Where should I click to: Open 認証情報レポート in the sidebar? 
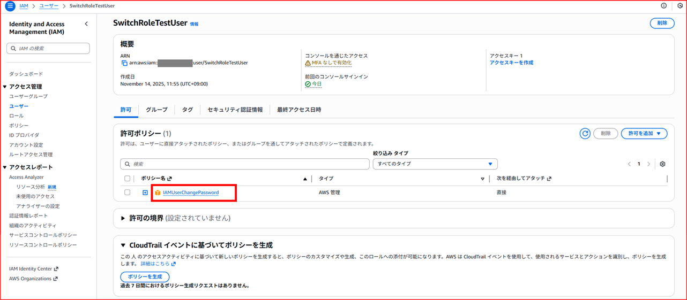(x=28, y=216)
